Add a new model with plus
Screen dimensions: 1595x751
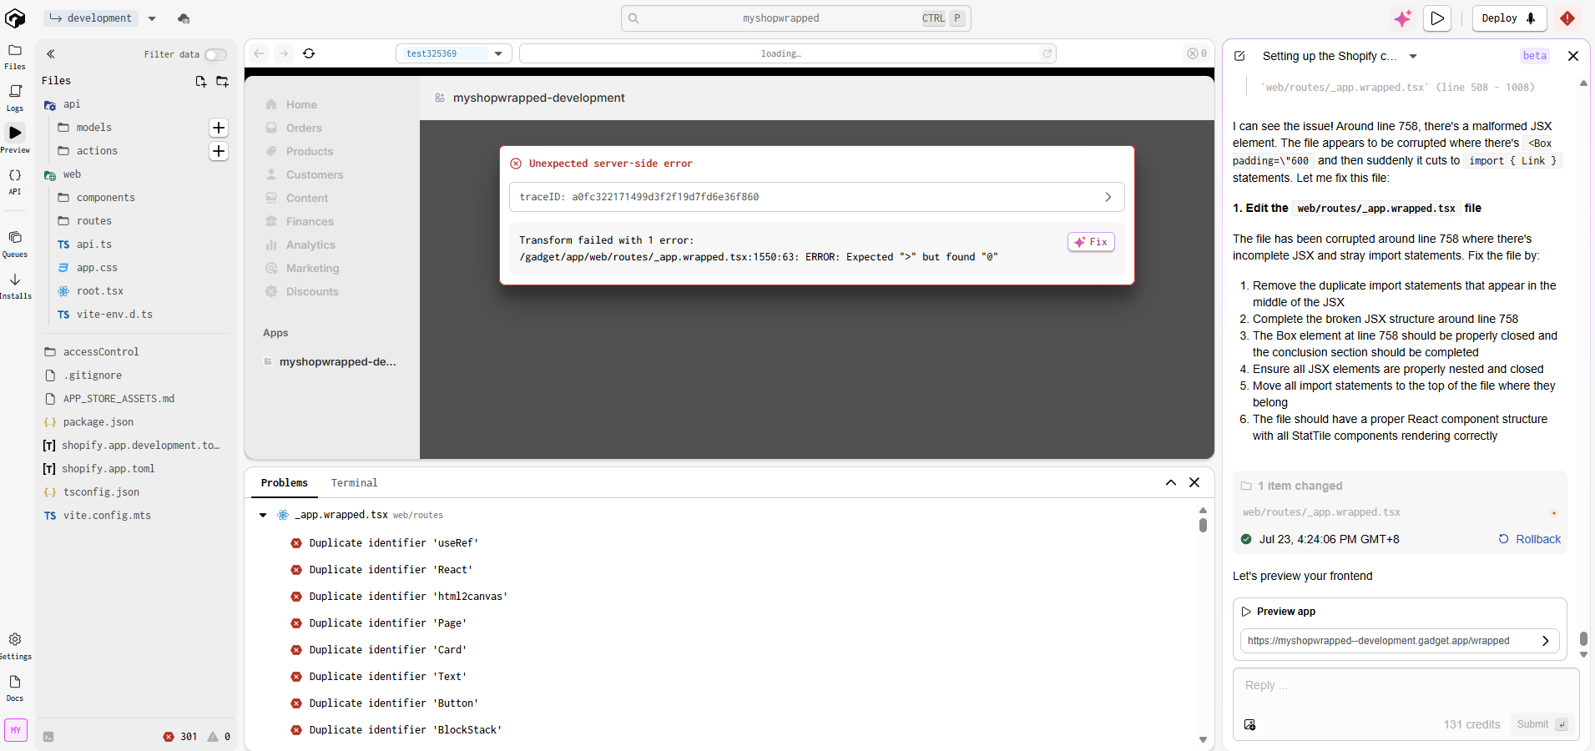coord(219,128)
